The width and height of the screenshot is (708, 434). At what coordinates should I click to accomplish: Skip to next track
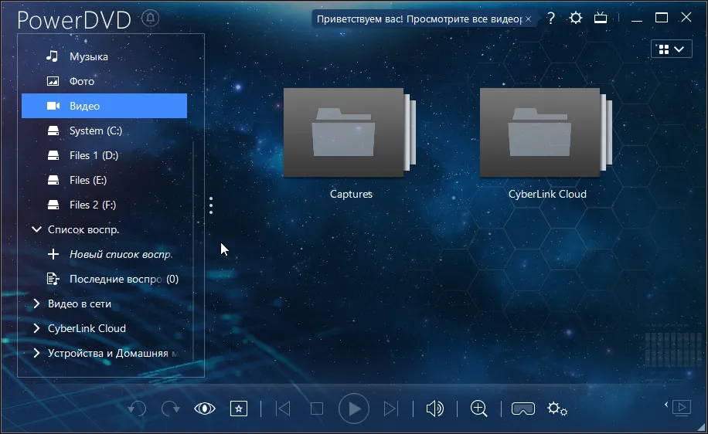391,409
